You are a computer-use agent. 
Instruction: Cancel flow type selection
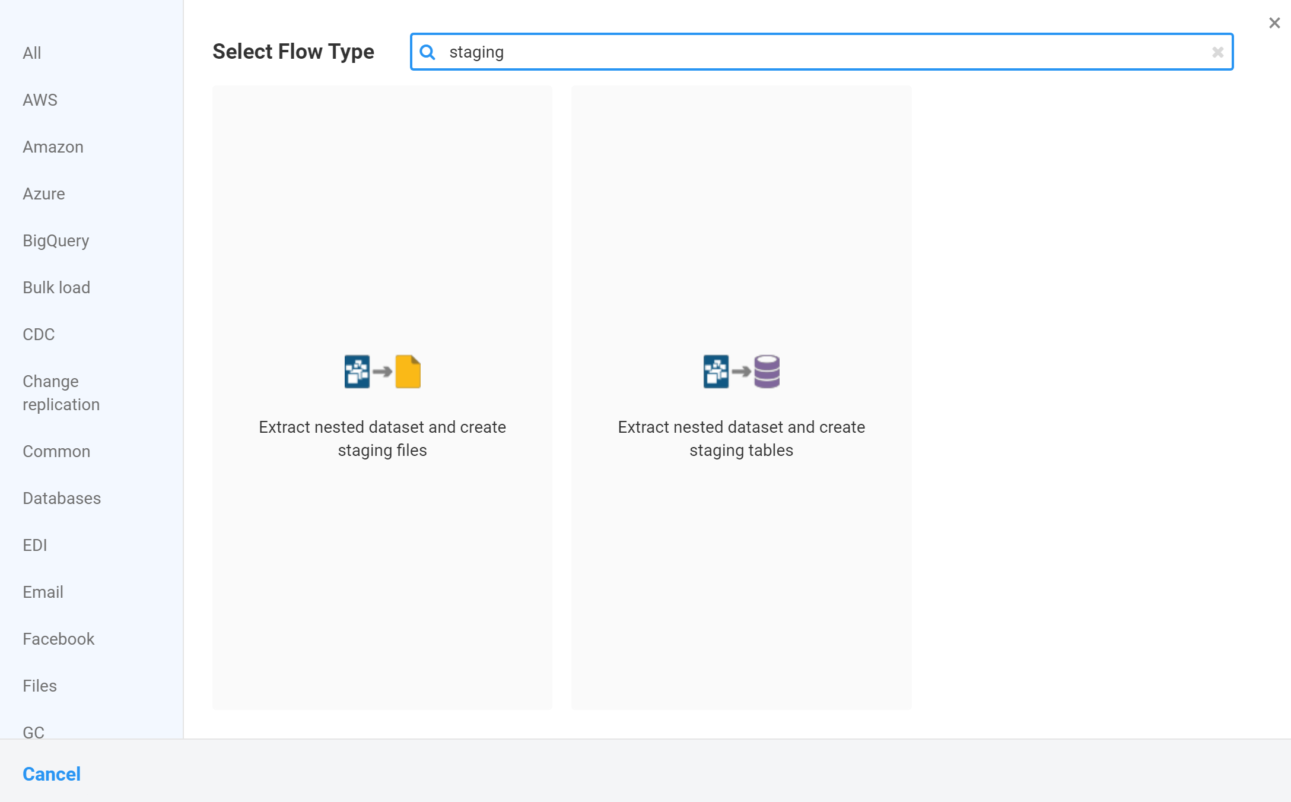[x=52, y=774]
